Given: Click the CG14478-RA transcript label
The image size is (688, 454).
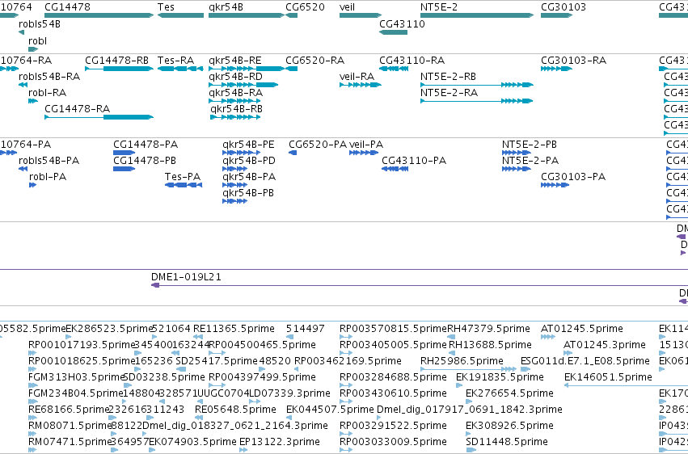Looking at the screenshot, I should point(78,109).
